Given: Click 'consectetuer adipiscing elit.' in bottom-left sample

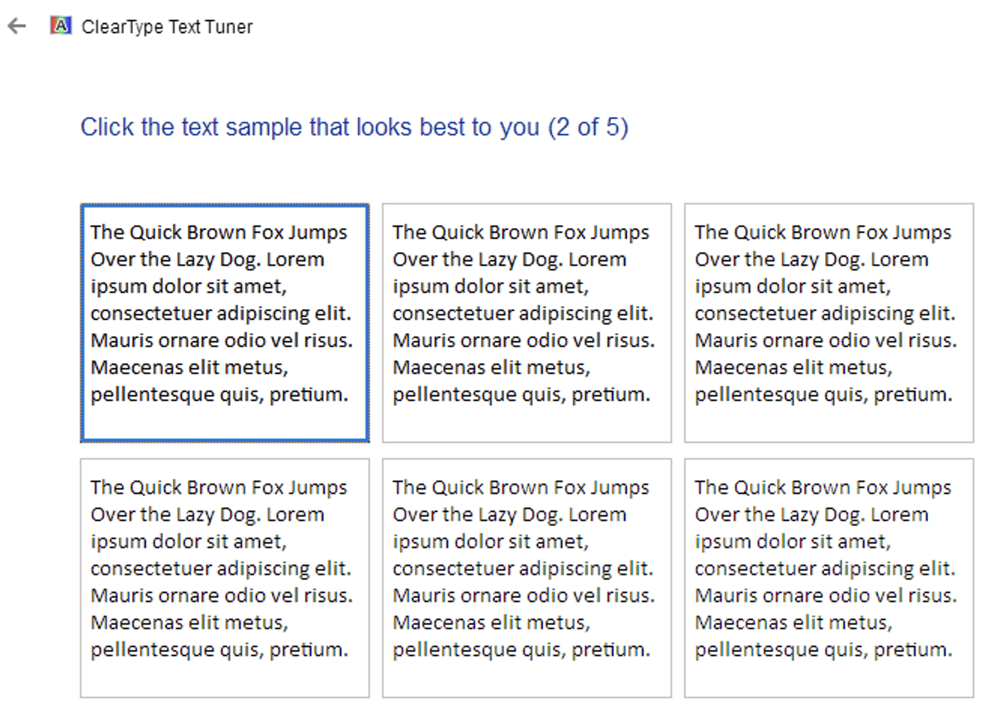Looking at the screenshot, I should (x=220, y=569).
